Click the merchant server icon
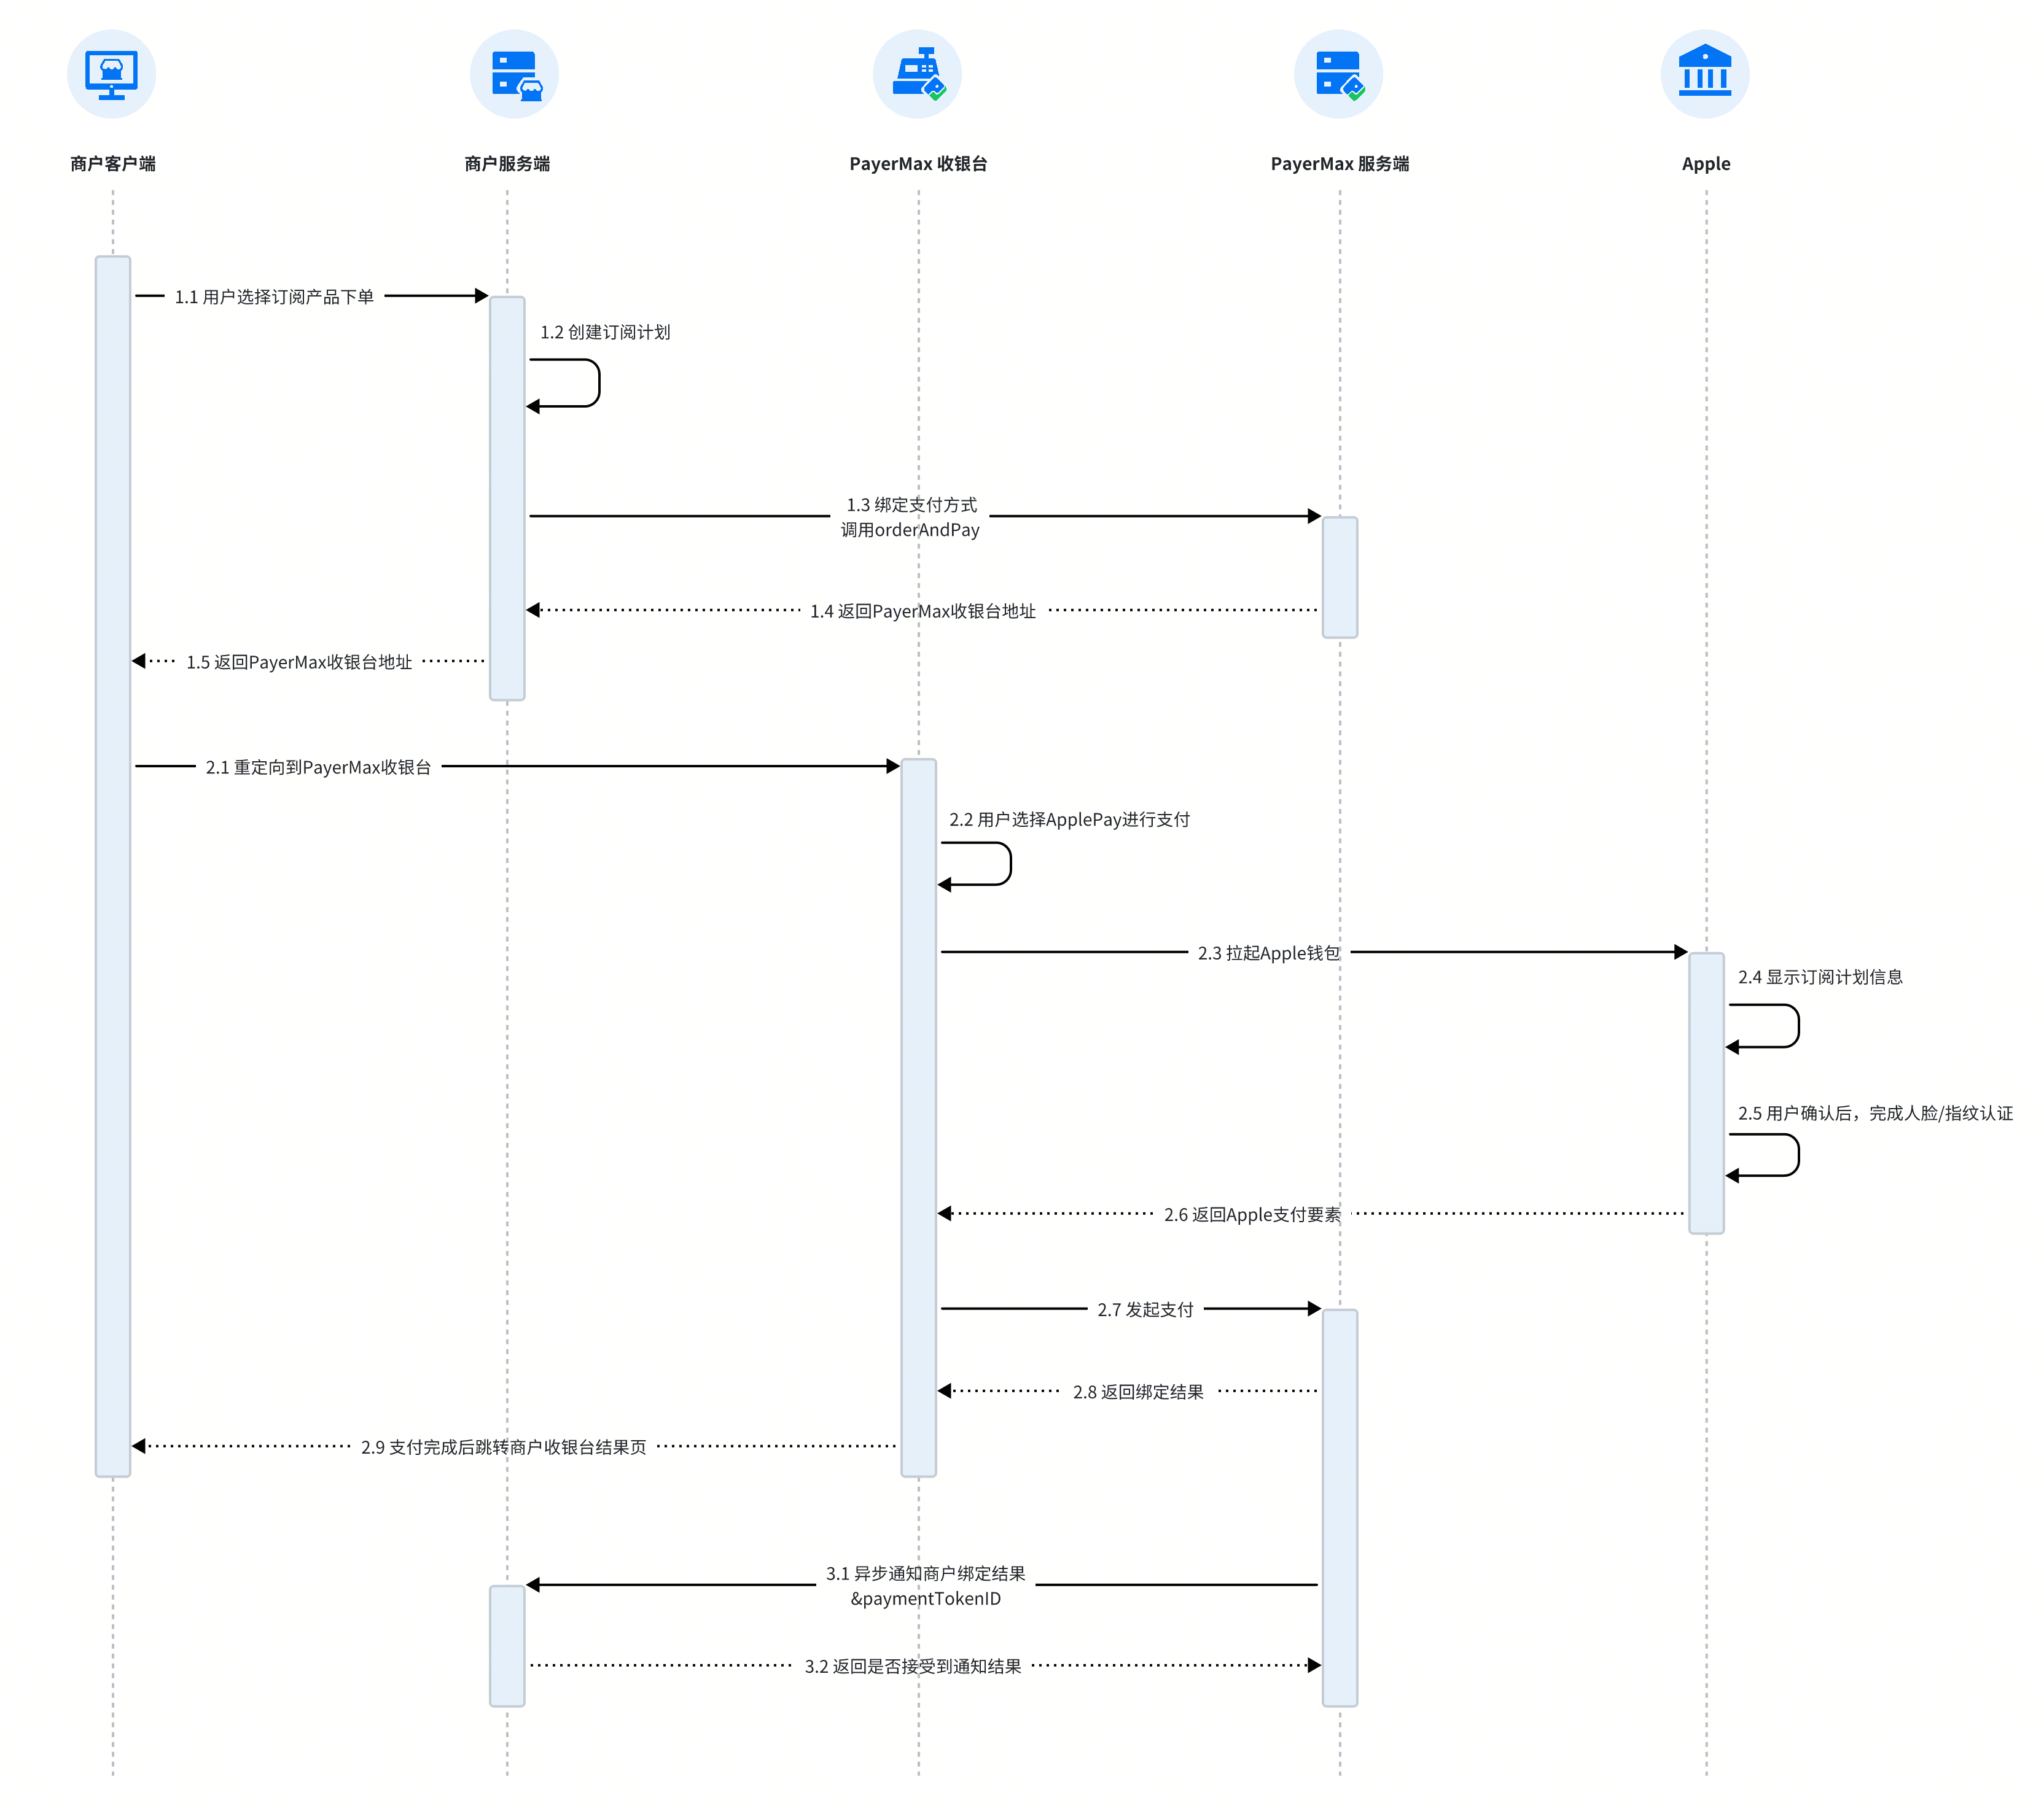The height and width of the screenshot is (1806, 2044). click(x=514, y=74)
